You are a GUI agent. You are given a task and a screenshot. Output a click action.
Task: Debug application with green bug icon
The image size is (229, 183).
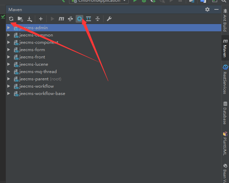click(144, 1)
